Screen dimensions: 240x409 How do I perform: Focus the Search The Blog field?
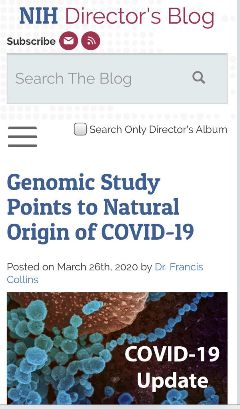tap(100, 79)
